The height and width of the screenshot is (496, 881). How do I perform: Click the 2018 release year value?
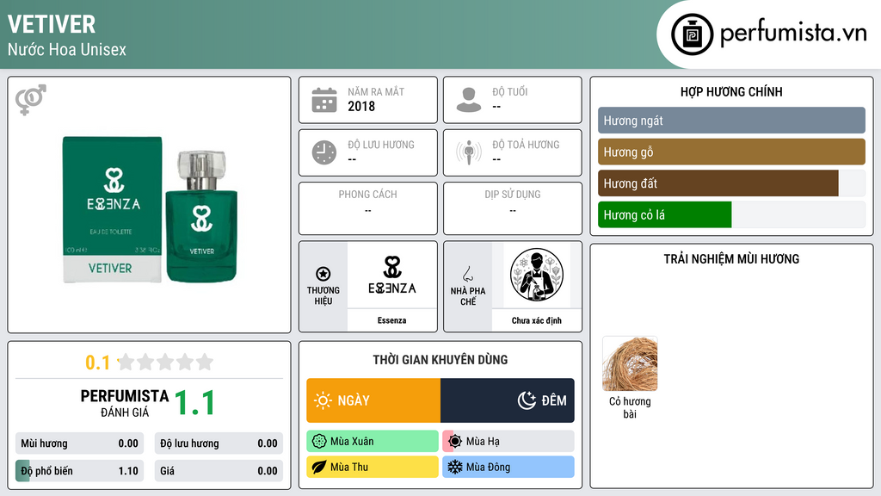tap(361, 106)
